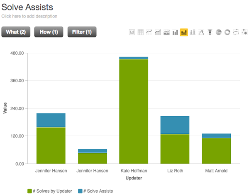The width and height of the screenshot is (249, 194).
Task: Click Kate Hoffman's green bar segment
Action: tap(134, 111)
